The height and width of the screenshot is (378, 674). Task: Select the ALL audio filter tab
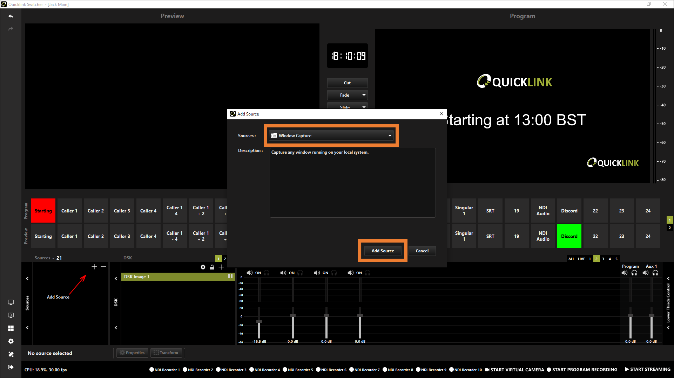pyautogui.click(x=571, y=259)
